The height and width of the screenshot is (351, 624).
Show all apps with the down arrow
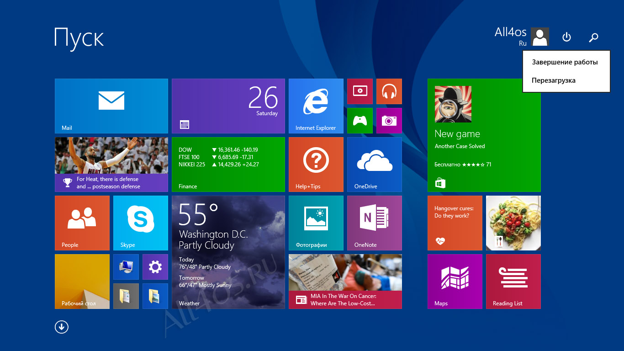pyautogui.click(x=62, y=327)
